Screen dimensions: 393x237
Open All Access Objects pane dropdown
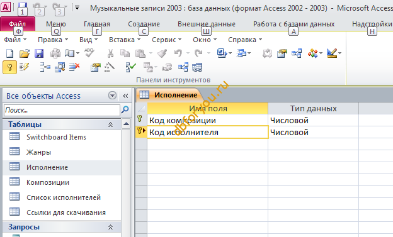(112, 96)
